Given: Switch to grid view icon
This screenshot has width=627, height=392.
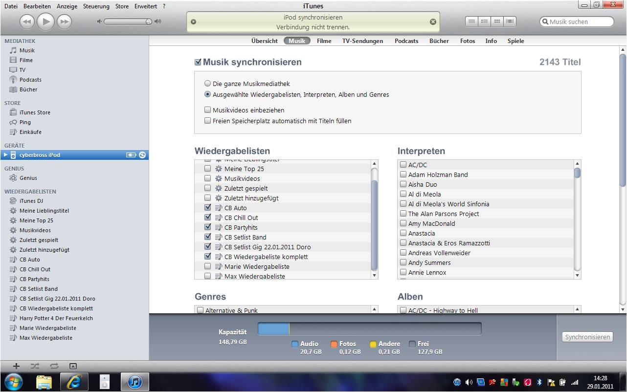Looking at the screenshot, I should click(x=497, y=22).
